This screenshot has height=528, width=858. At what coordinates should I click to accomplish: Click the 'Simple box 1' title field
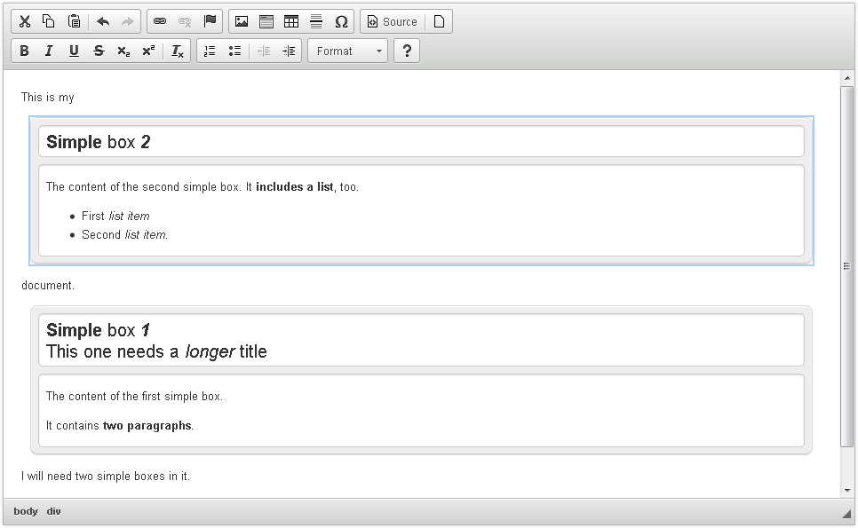tap(421, 340)
